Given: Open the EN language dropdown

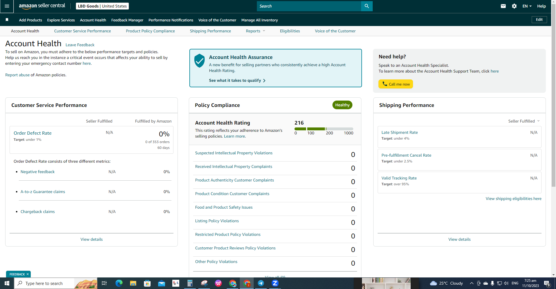Looking at the screenshot, I should coord(527,6).
